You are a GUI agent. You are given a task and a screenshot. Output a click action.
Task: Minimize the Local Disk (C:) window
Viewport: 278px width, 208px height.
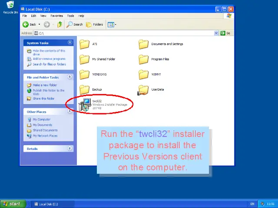click(x=218, y=9)
